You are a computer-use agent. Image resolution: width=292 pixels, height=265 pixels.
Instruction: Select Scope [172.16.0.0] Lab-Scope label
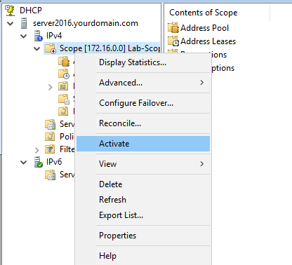[109, 48]
